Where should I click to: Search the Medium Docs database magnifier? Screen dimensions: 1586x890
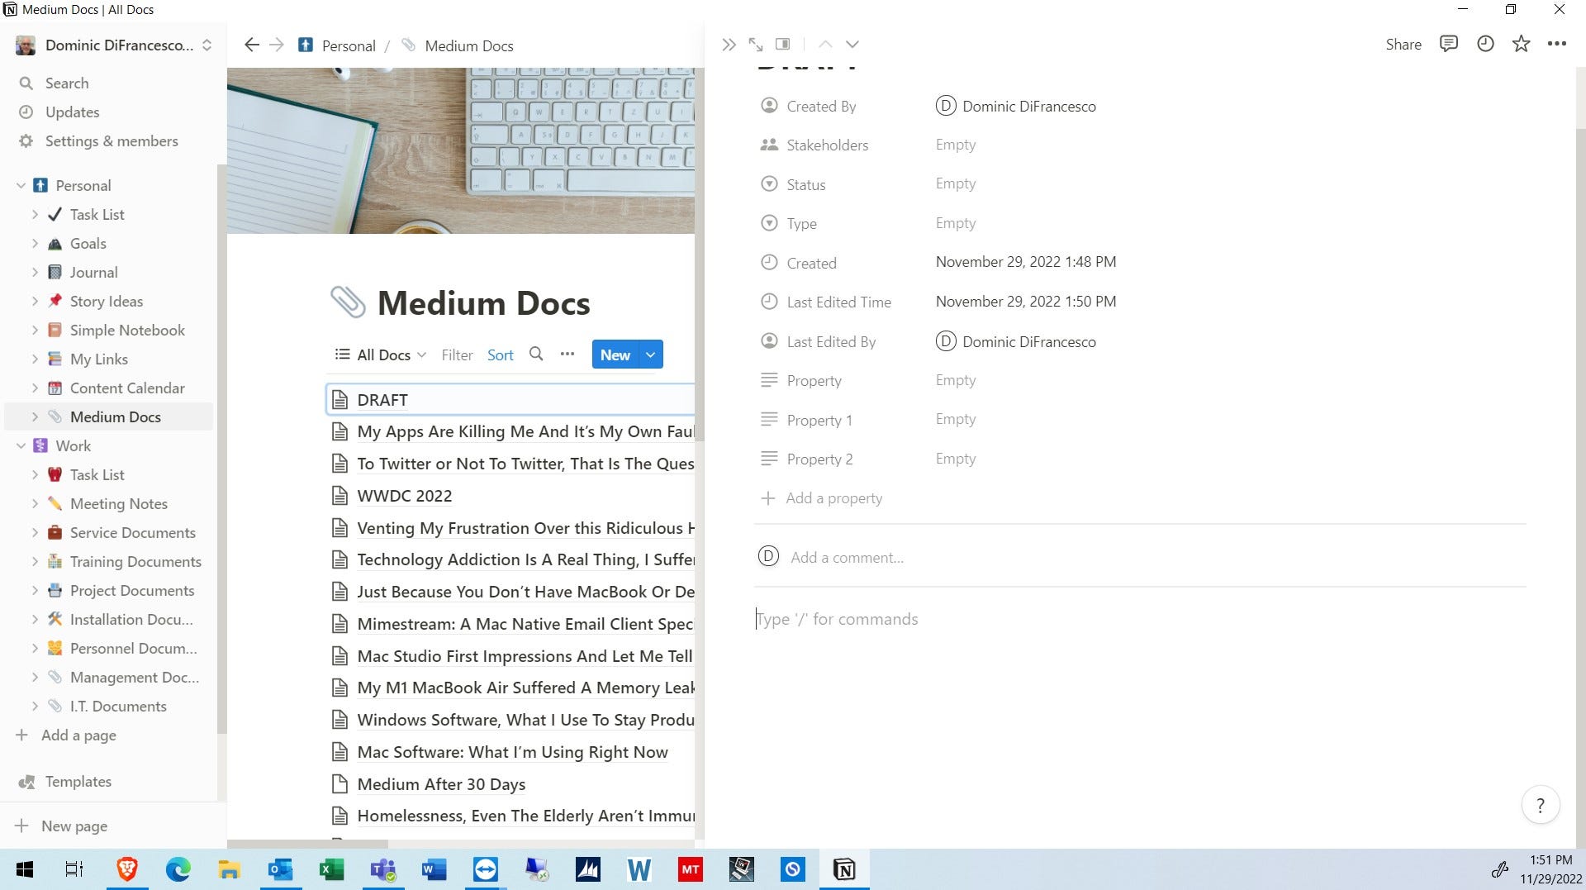pos(536,355)
